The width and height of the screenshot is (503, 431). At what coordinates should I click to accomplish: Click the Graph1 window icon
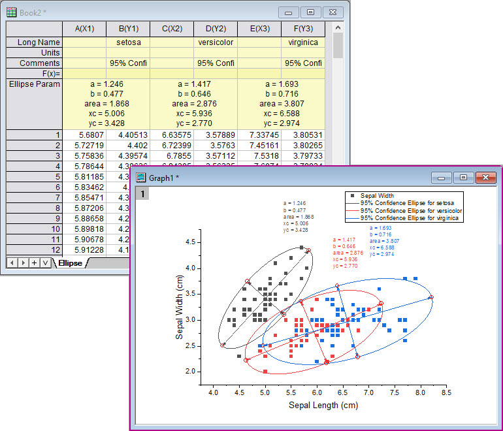click(140, 178)
